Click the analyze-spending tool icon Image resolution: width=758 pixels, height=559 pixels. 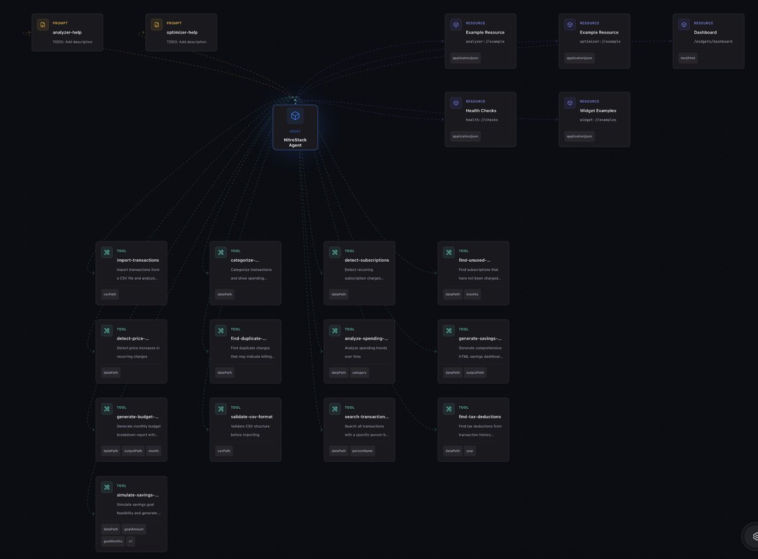coord(335,331)
